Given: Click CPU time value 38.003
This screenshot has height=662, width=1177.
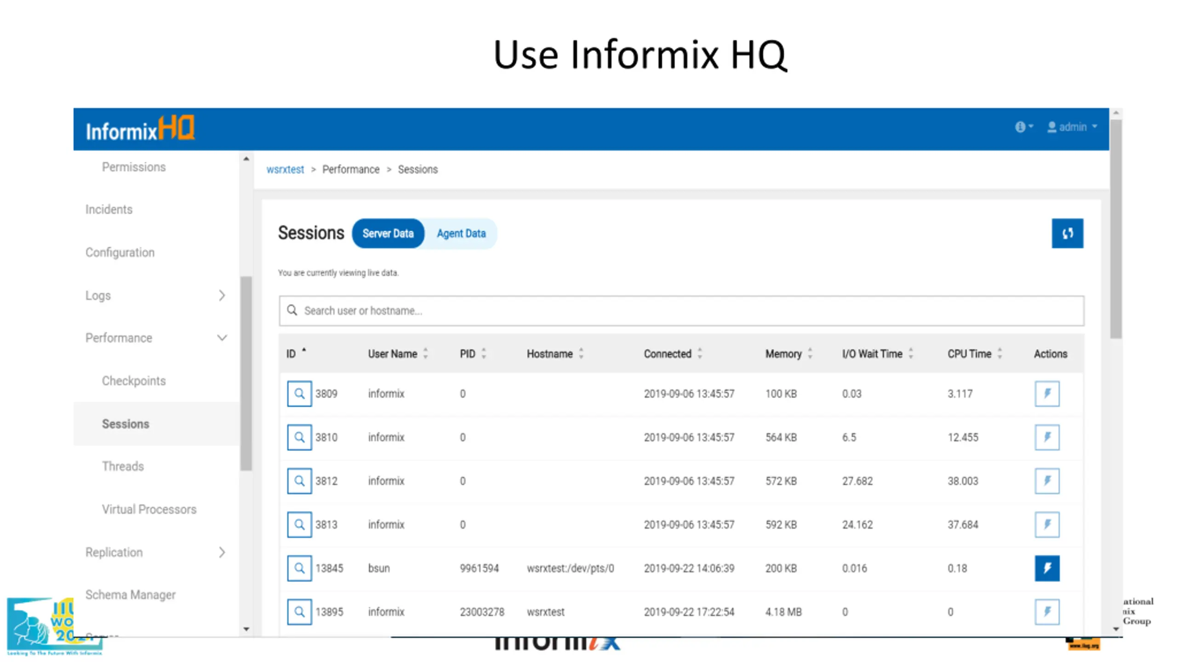Looking at the screenshot, I should [963, 481].
